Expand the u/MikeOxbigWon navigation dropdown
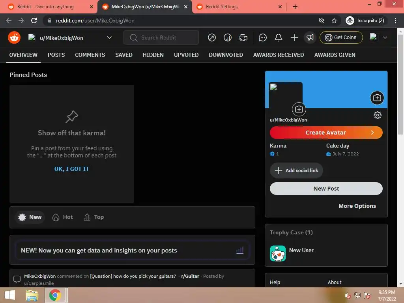404x303 pixels. (110, 37)
